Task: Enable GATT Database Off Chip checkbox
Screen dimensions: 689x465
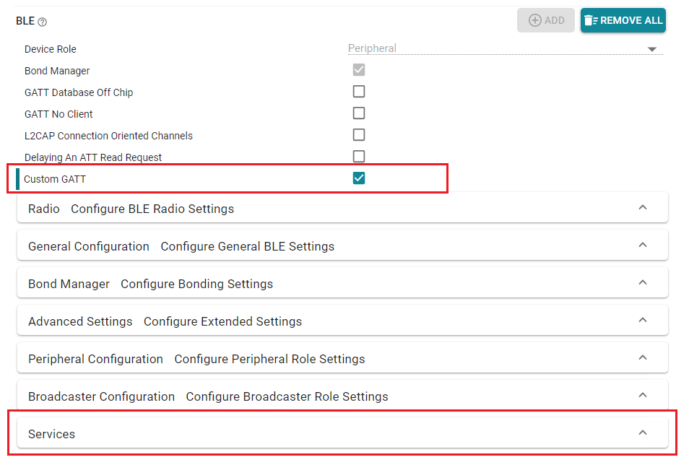Action: [359, 92]
